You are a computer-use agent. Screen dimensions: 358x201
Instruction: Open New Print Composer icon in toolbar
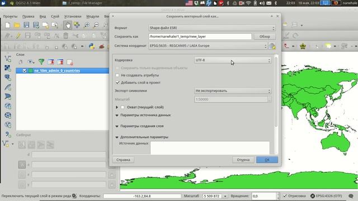[x=45, y=25]
